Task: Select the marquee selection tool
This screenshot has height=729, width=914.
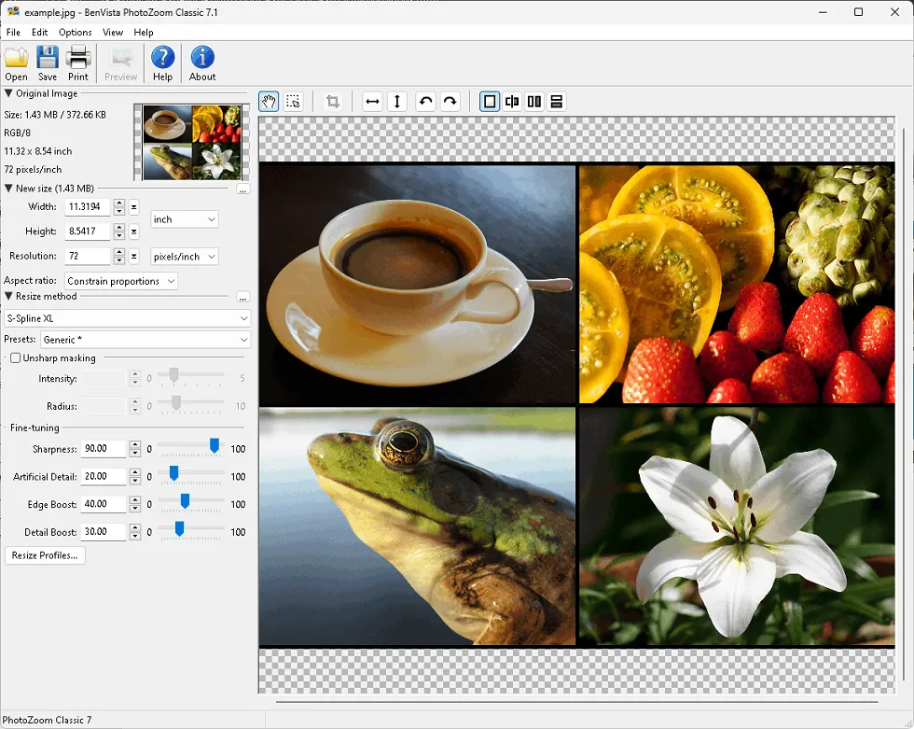Action: pos(293,102)
